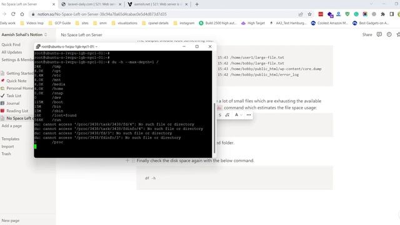Click the gray circular extension icon
This screenshot has height=225, width=400.
click(x=374, y=14)
